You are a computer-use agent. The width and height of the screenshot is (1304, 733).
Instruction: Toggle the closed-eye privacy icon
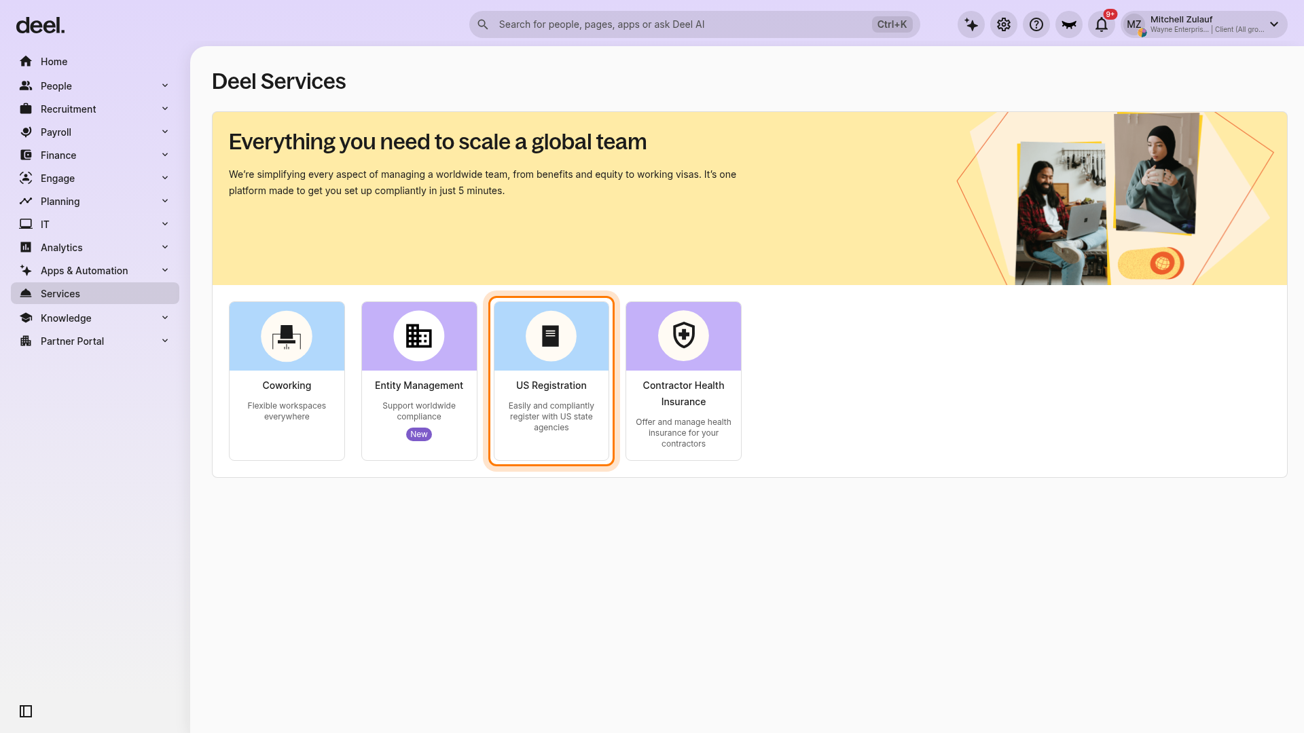coord(1069,24)
